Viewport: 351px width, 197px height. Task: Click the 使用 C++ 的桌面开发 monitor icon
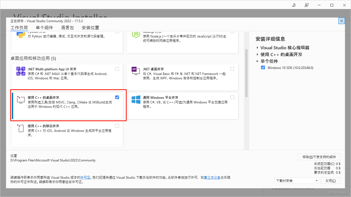click(x=21, y=100)
